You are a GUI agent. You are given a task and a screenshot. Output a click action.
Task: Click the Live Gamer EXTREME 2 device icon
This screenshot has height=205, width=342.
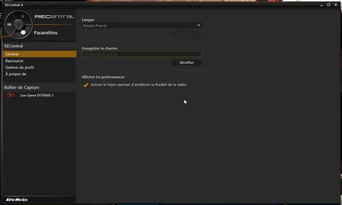(11, 95)
